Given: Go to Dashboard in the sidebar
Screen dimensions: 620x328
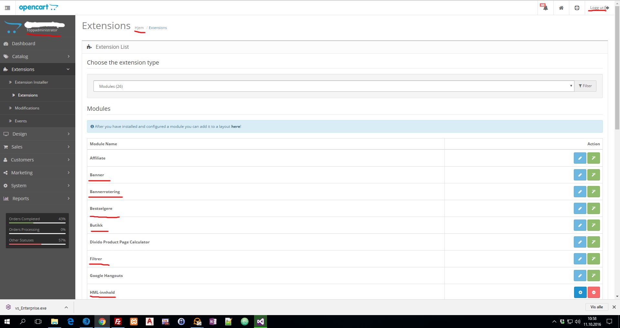Looking at the screenshot, I should 37,44.
